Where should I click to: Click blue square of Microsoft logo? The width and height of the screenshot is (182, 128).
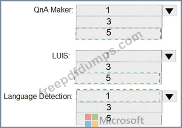pos(88,124)
